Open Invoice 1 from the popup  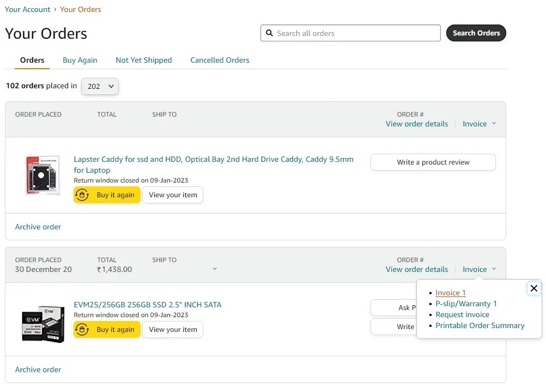pos(450,293)
